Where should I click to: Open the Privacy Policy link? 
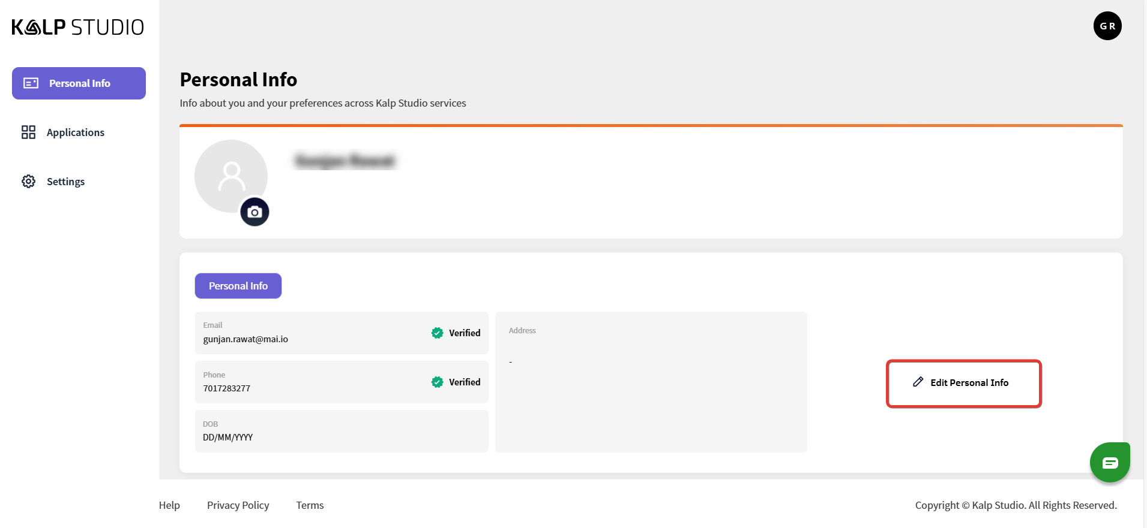pos(238,505)
